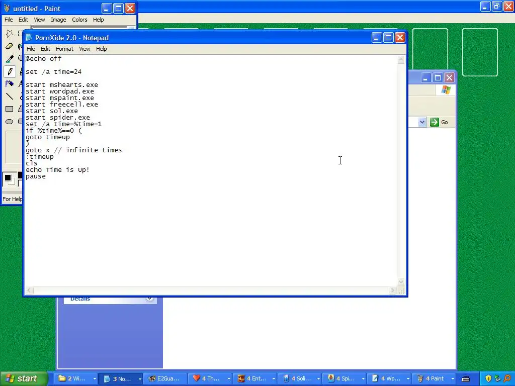Click Notepad's horizontal scrollbar left arrow
The width and height of the screenshot is (515, 386).
29,291
